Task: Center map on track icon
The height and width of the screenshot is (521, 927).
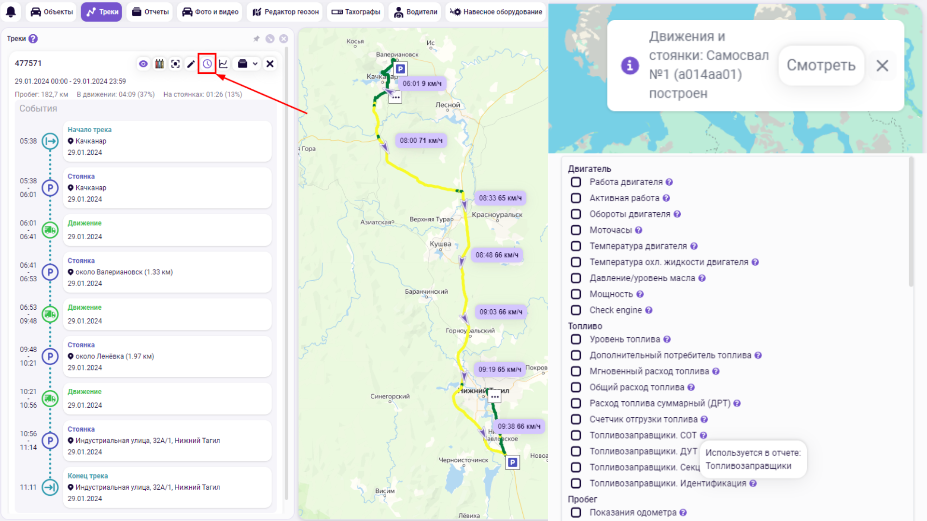Action: click(175, 64)
